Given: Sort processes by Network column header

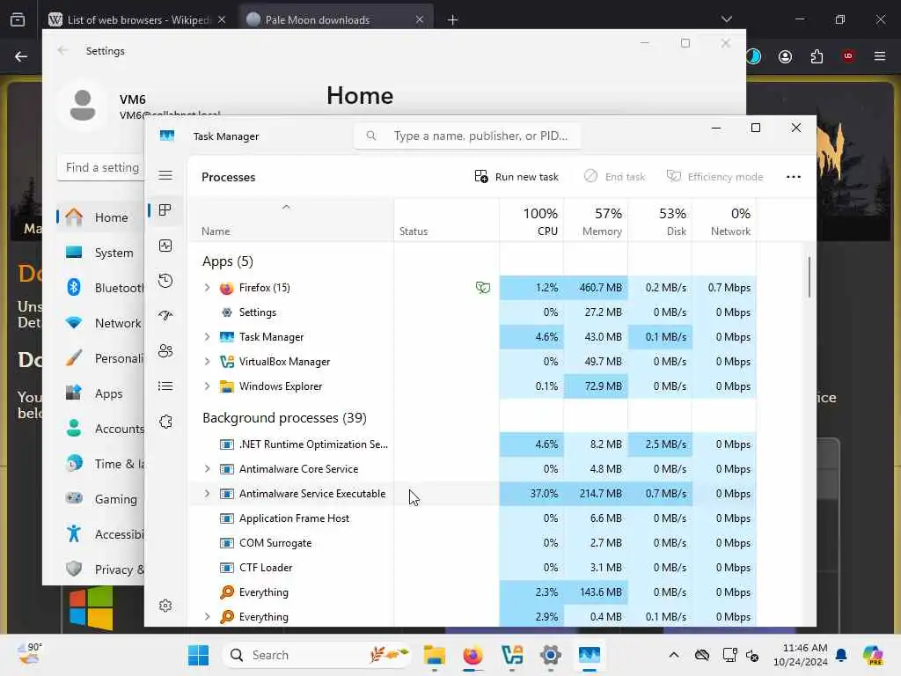Looking at the screenshot, I should click(x=724, y=220).
